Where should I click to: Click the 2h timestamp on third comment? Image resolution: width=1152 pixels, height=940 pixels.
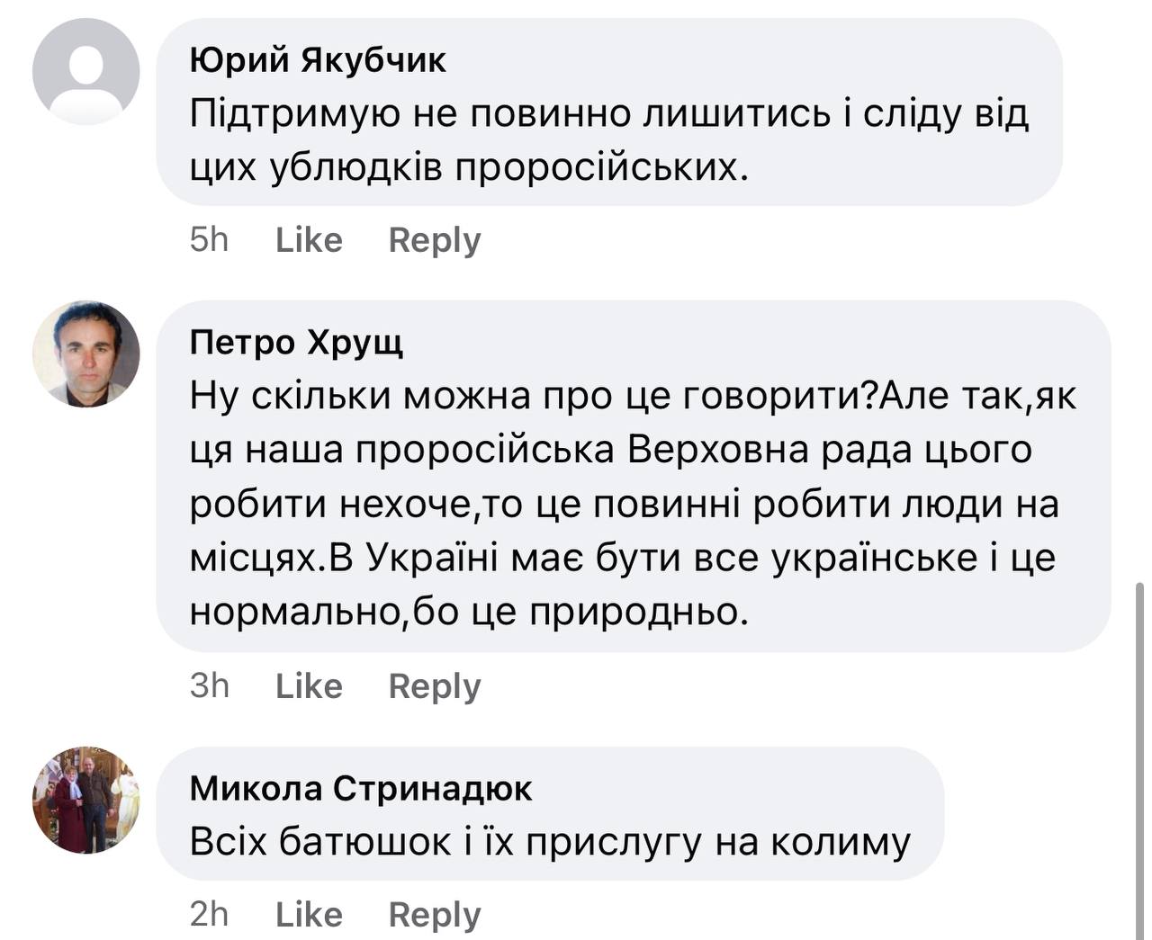210,915
